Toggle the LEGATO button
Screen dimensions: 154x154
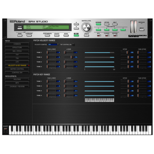pos(57,35)
